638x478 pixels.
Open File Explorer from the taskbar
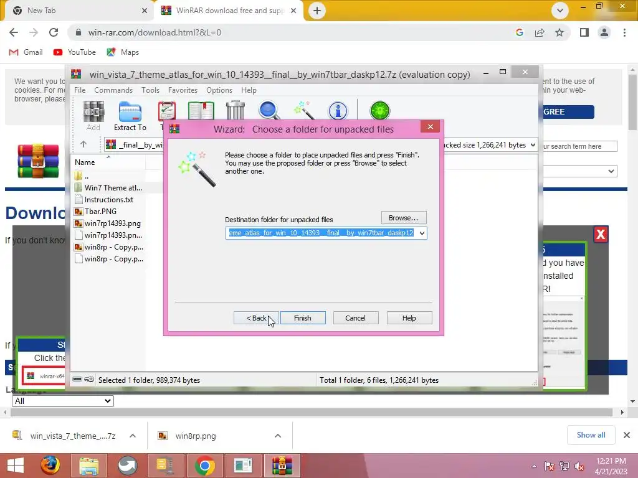point(88,466)
